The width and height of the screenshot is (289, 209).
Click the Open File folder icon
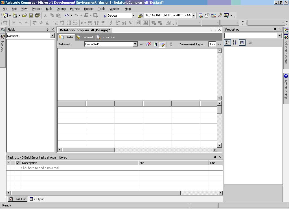coord(24,15)
